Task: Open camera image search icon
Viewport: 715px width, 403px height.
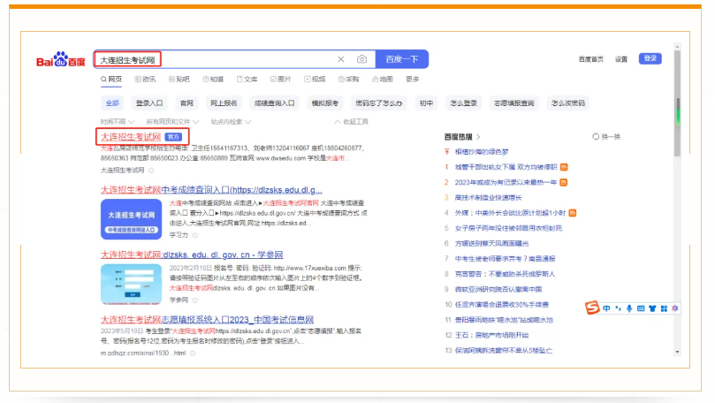Action: [361, 59]
